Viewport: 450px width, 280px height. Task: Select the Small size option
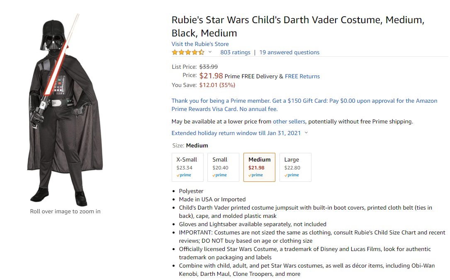point(223,167)
